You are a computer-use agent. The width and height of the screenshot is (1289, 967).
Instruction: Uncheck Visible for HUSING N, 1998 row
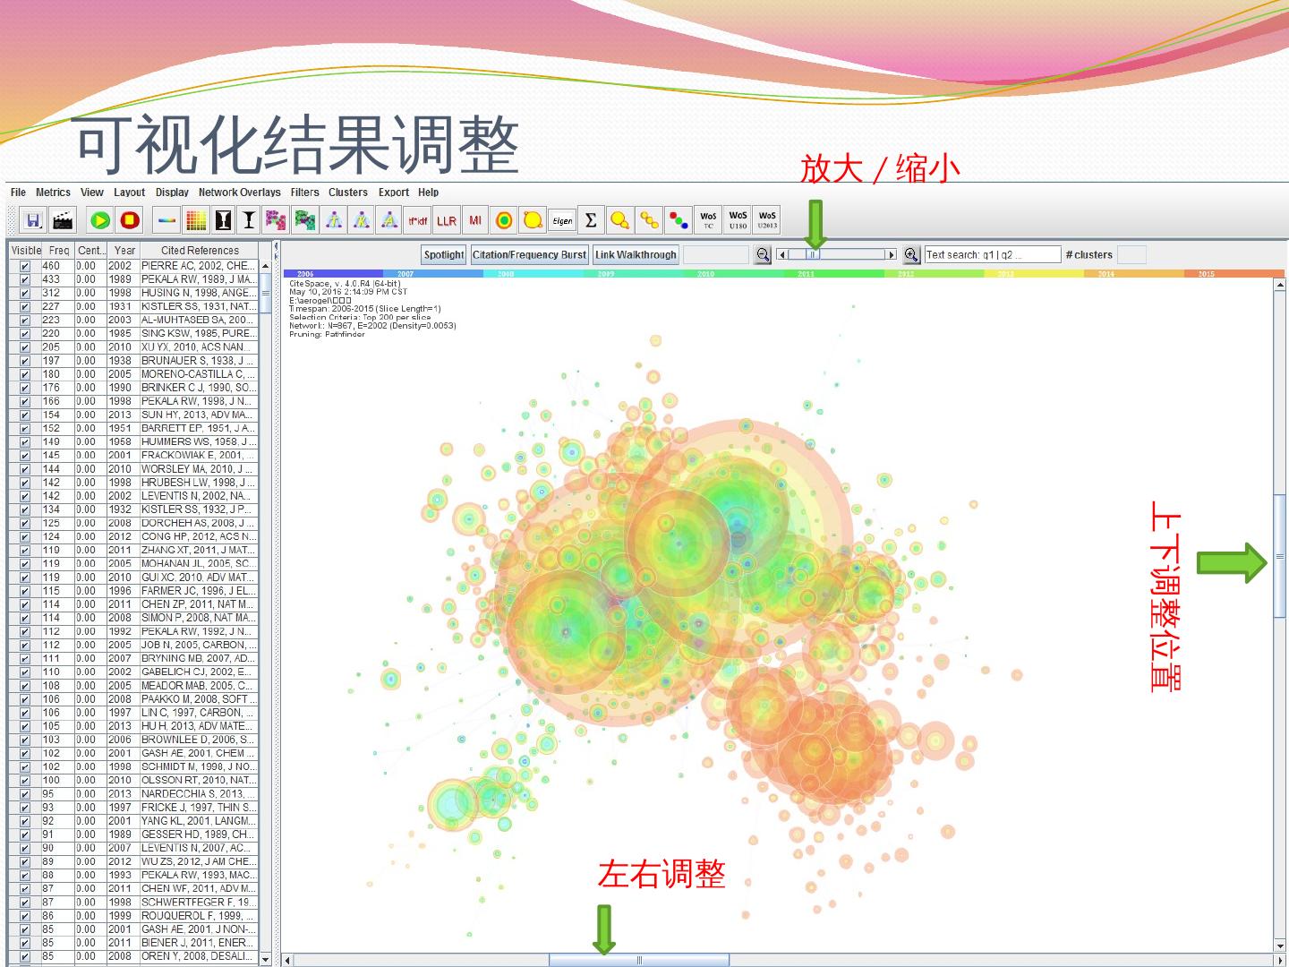(25, 293)
